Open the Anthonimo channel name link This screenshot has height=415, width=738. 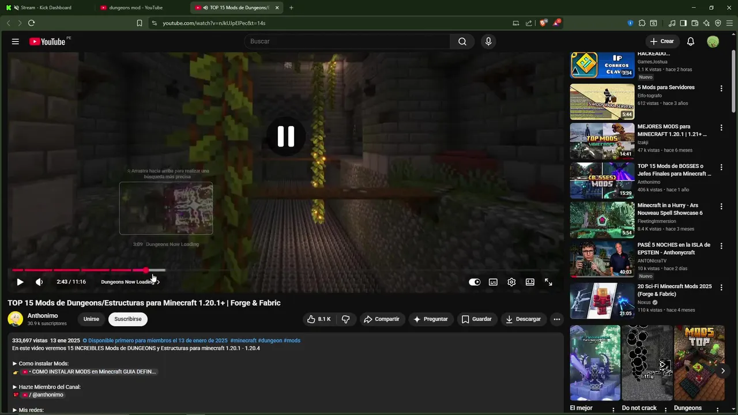(x=43, y=316)
